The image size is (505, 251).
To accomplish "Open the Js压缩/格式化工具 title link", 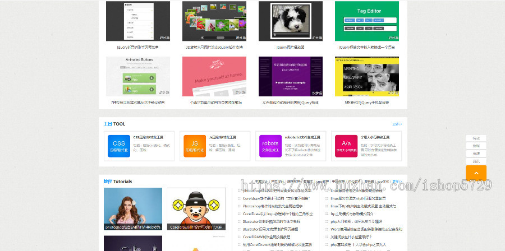I will tap(223, 137).
